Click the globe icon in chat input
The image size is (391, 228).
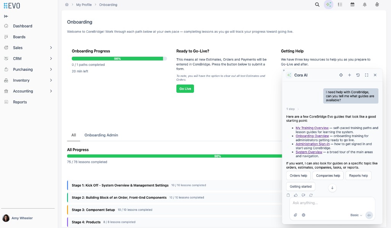pyautogui.click(x=304, y=215)
